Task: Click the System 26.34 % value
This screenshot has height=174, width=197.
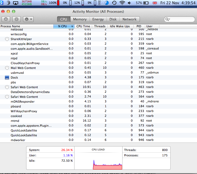Action: (67, 150)
